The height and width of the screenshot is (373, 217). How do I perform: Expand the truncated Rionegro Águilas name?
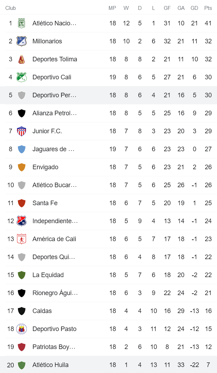pyautogui.click(x=55, y=293)
